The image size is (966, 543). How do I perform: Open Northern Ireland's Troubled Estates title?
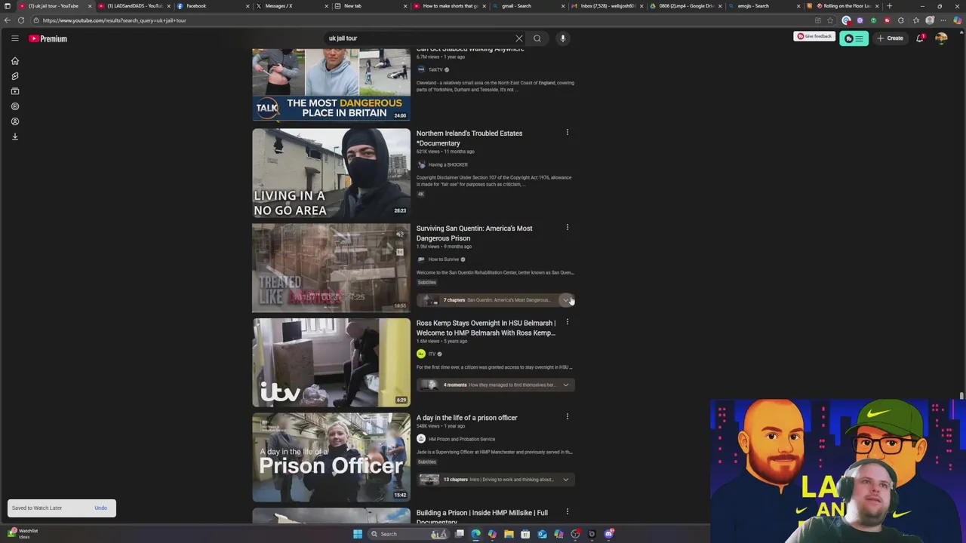469,138
